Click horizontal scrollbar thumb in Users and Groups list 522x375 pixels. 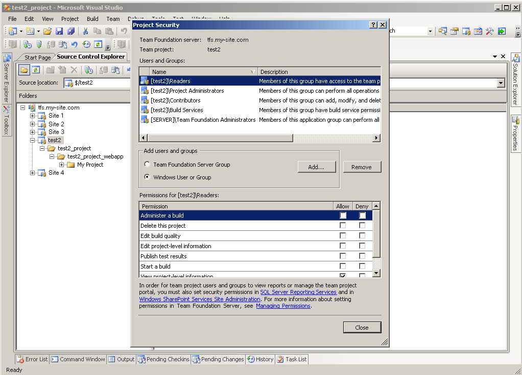(220, 138)
